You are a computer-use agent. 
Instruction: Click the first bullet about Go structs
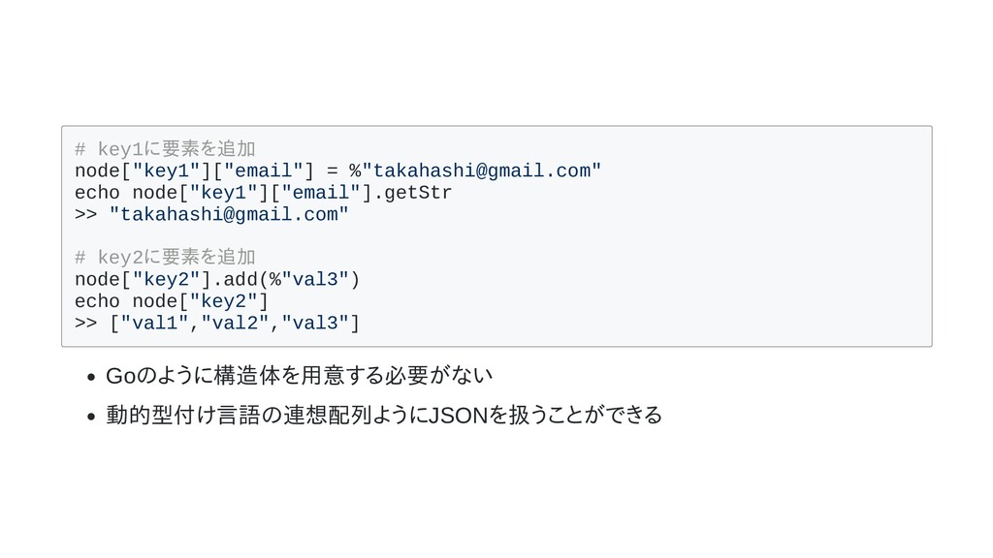point(299,376)
